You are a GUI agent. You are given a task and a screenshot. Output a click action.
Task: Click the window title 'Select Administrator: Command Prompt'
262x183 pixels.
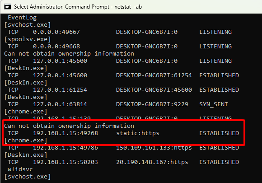tap(61, 7)
